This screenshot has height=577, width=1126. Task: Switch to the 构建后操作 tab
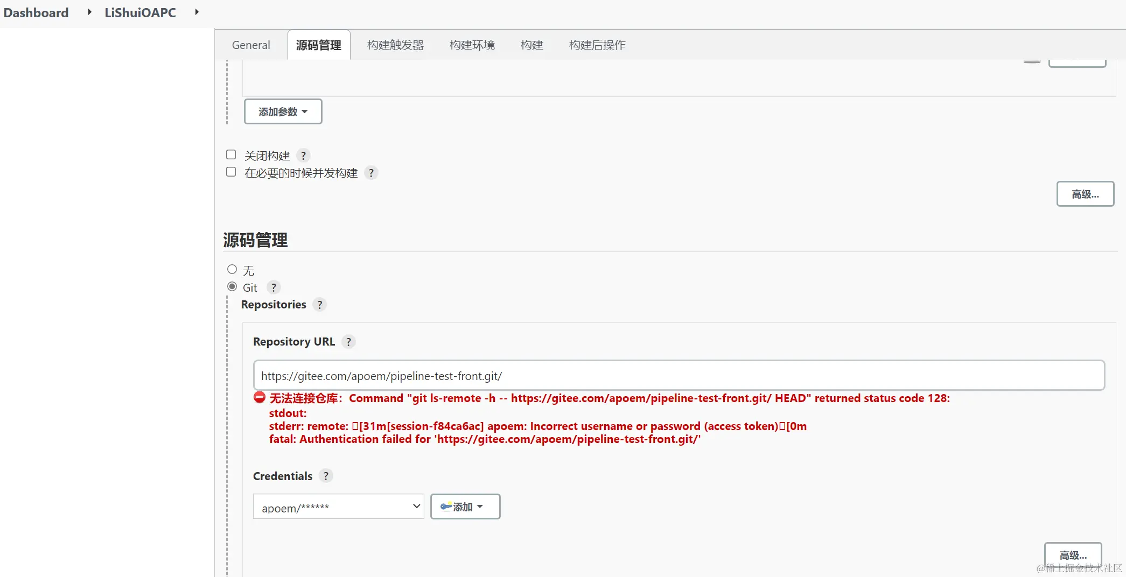(x=597, y=45)
